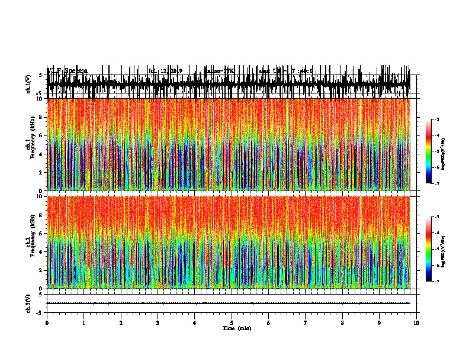Screen dimensions: 469x362
Task: Click the ch.2 spectrogram color scale bar
Action: pos(429,249)
